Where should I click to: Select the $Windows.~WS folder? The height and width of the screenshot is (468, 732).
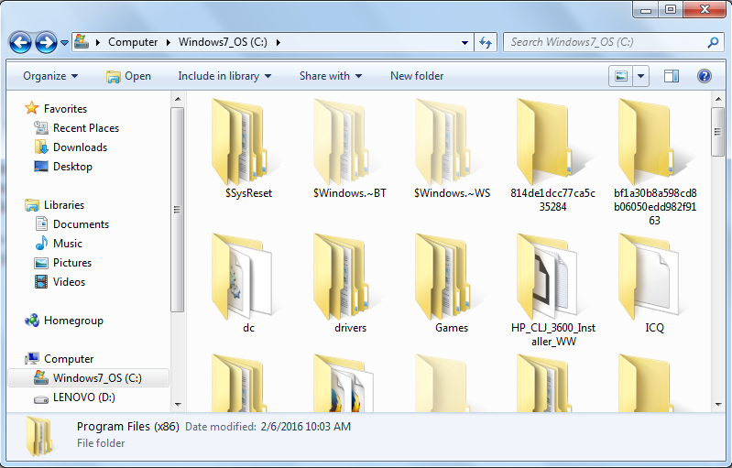[x=452, y=149]
